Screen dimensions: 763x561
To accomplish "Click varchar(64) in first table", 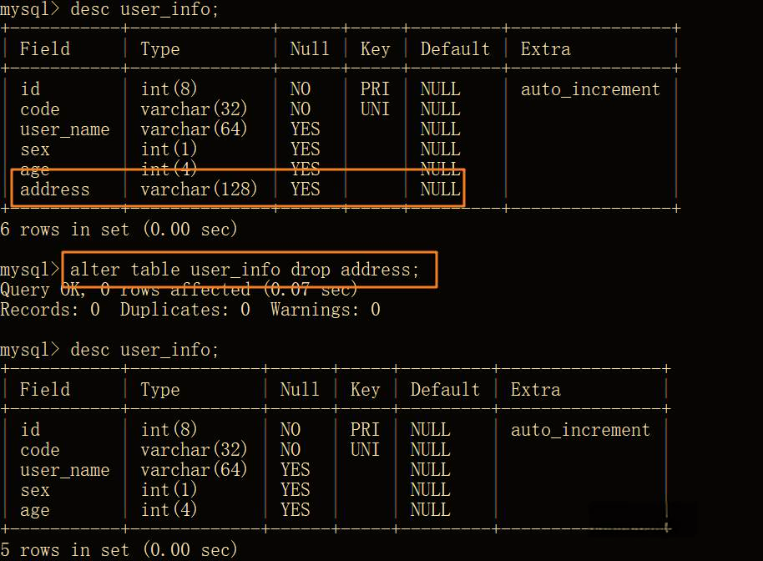I will click(x=195, y=129).
